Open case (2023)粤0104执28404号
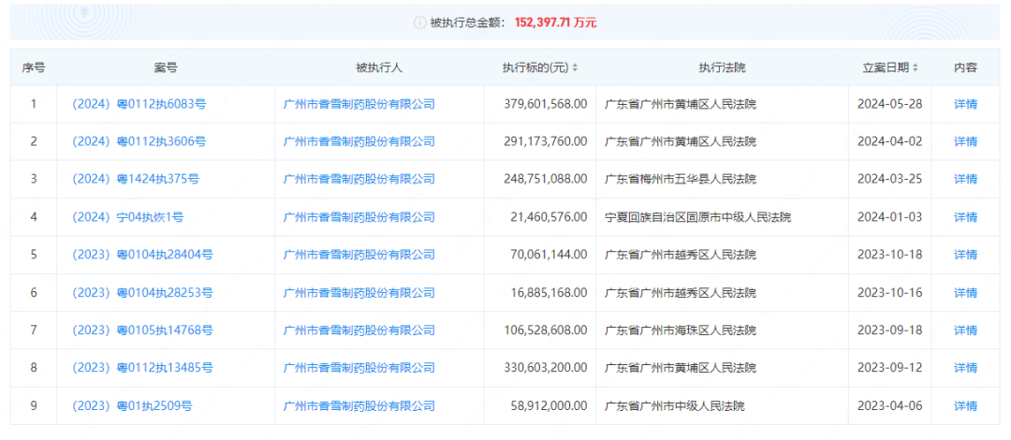Image resolution: width=1011 pixels, height=440 pixels. pyautogui.click(x=142, y=255)
